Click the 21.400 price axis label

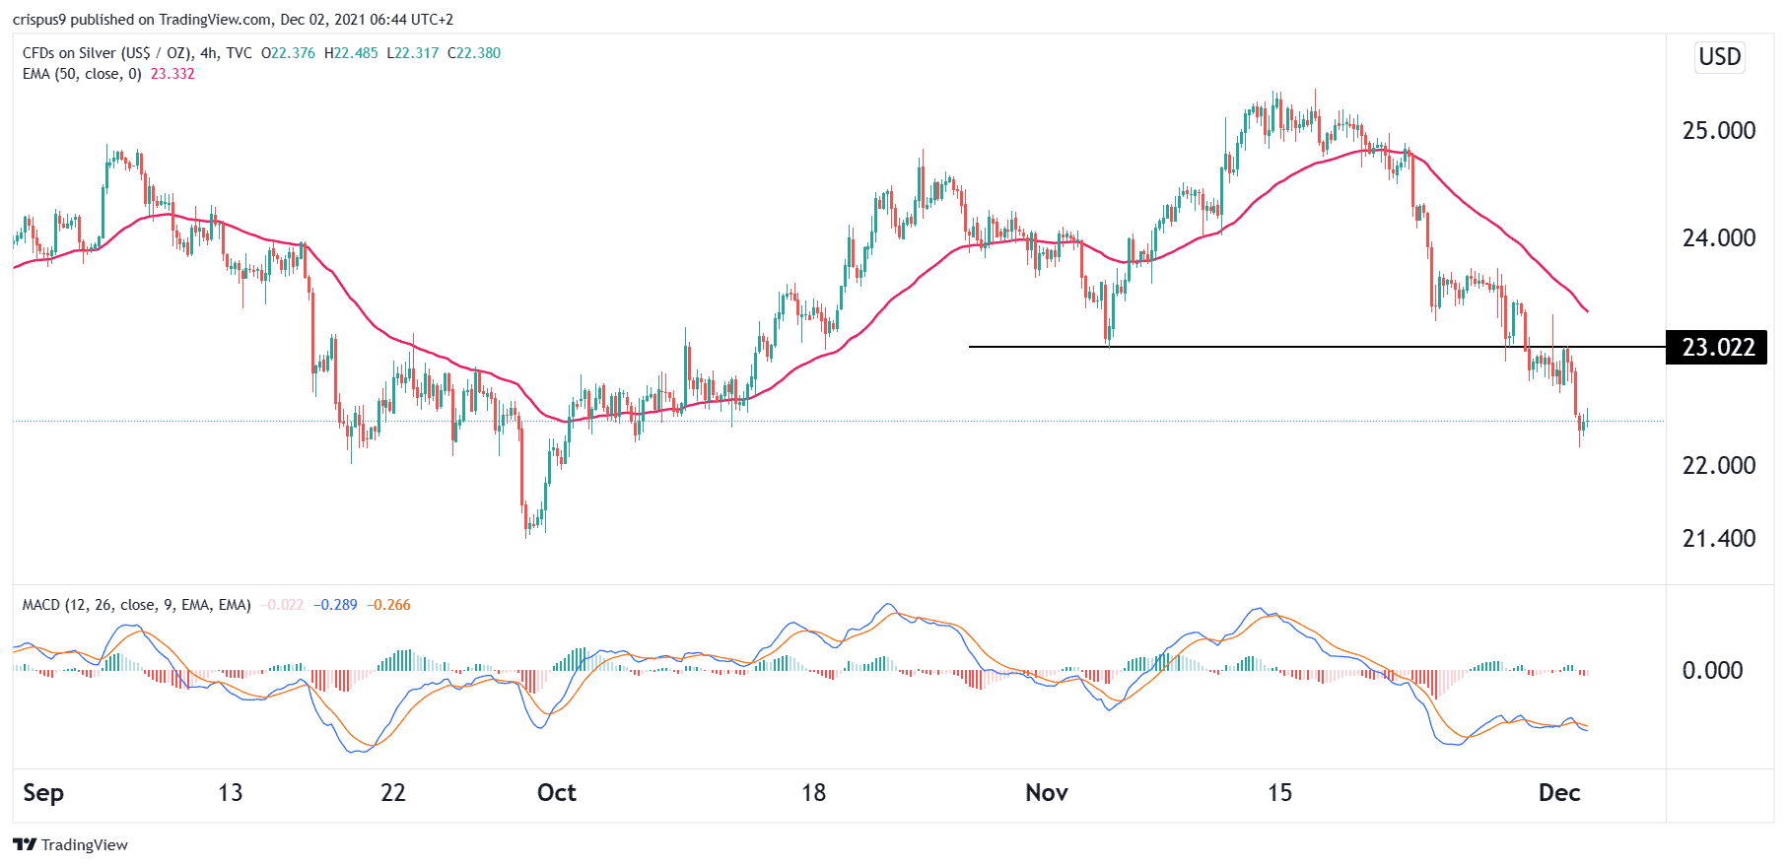tap(1718, 539)
